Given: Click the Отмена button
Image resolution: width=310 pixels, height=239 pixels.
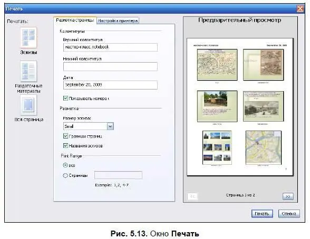Looking at the screenshot, I should [x=289, y=214].
